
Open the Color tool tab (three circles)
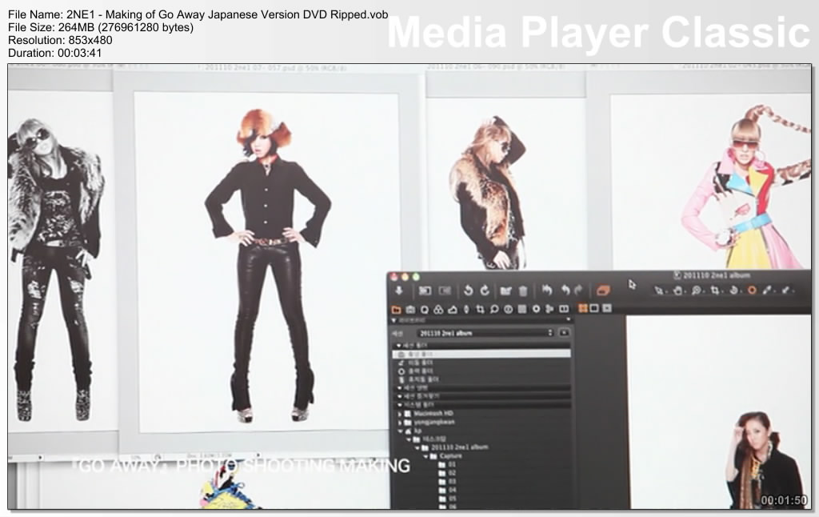438,310
